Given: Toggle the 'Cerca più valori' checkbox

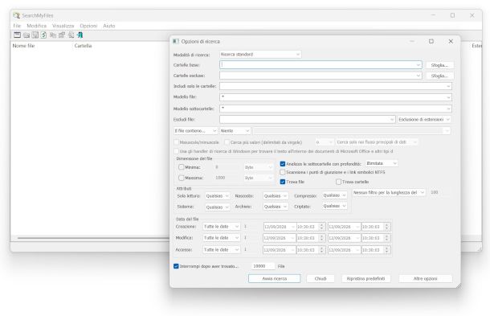Looking at the screenshot, I should 227,142.
